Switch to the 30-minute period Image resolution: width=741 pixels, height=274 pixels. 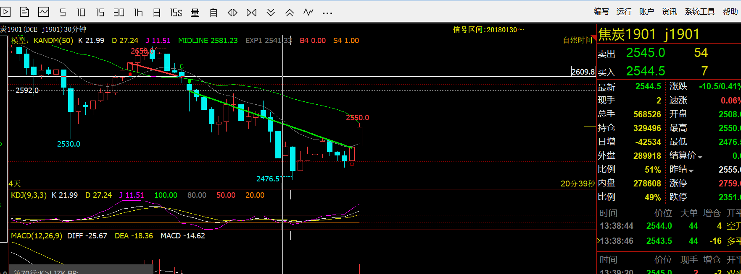[x=119, y=13]
